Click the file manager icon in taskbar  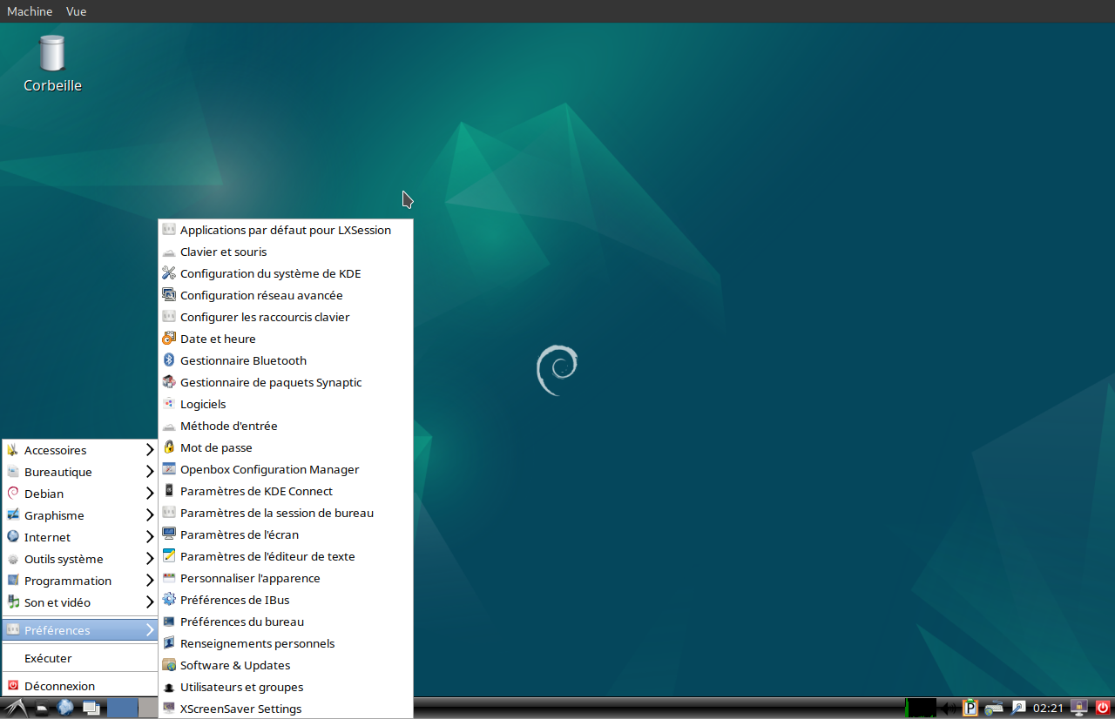(x=41, y=708)
